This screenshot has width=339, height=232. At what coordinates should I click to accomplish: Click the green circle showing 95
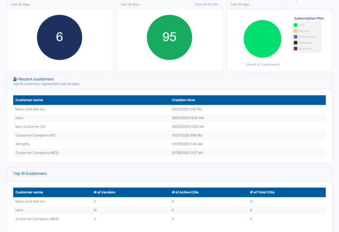pos(169,37)
